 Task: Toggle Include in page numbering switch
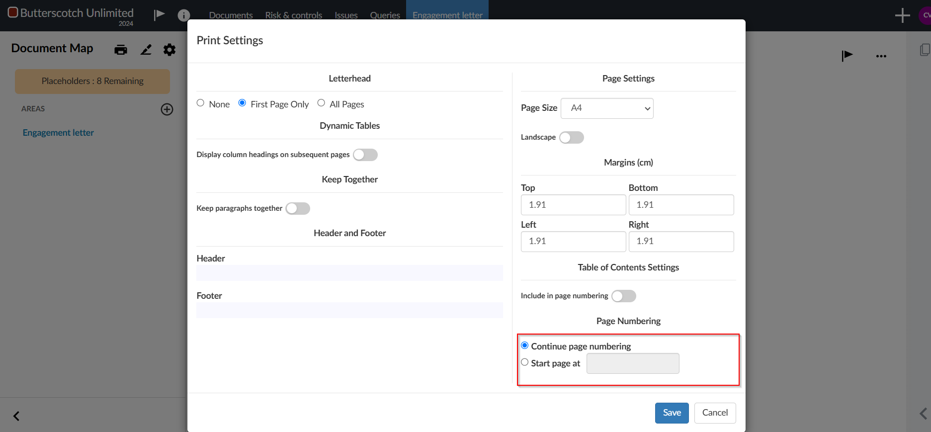tap(624, 296)
